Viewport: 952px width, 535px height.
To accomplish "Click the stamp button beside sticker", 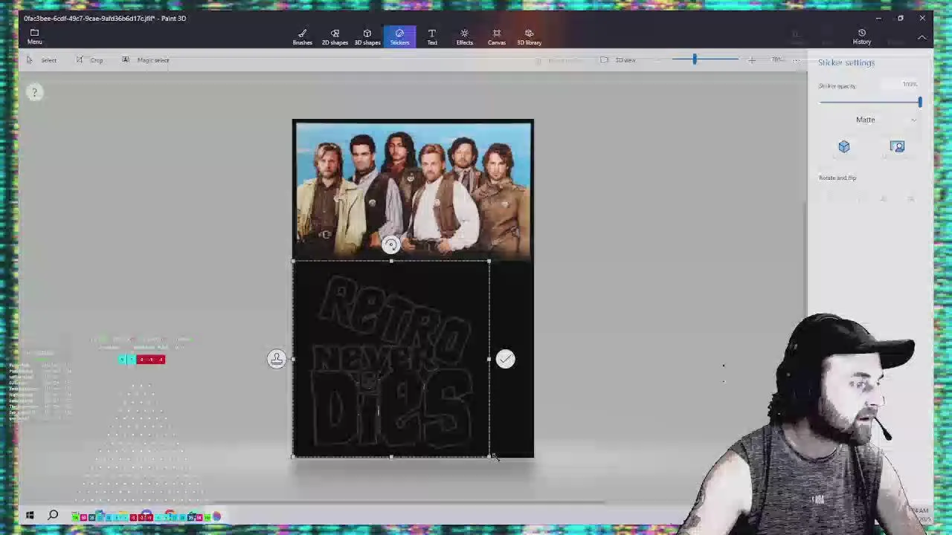I will pyautogui.click(x=276, y=360).
